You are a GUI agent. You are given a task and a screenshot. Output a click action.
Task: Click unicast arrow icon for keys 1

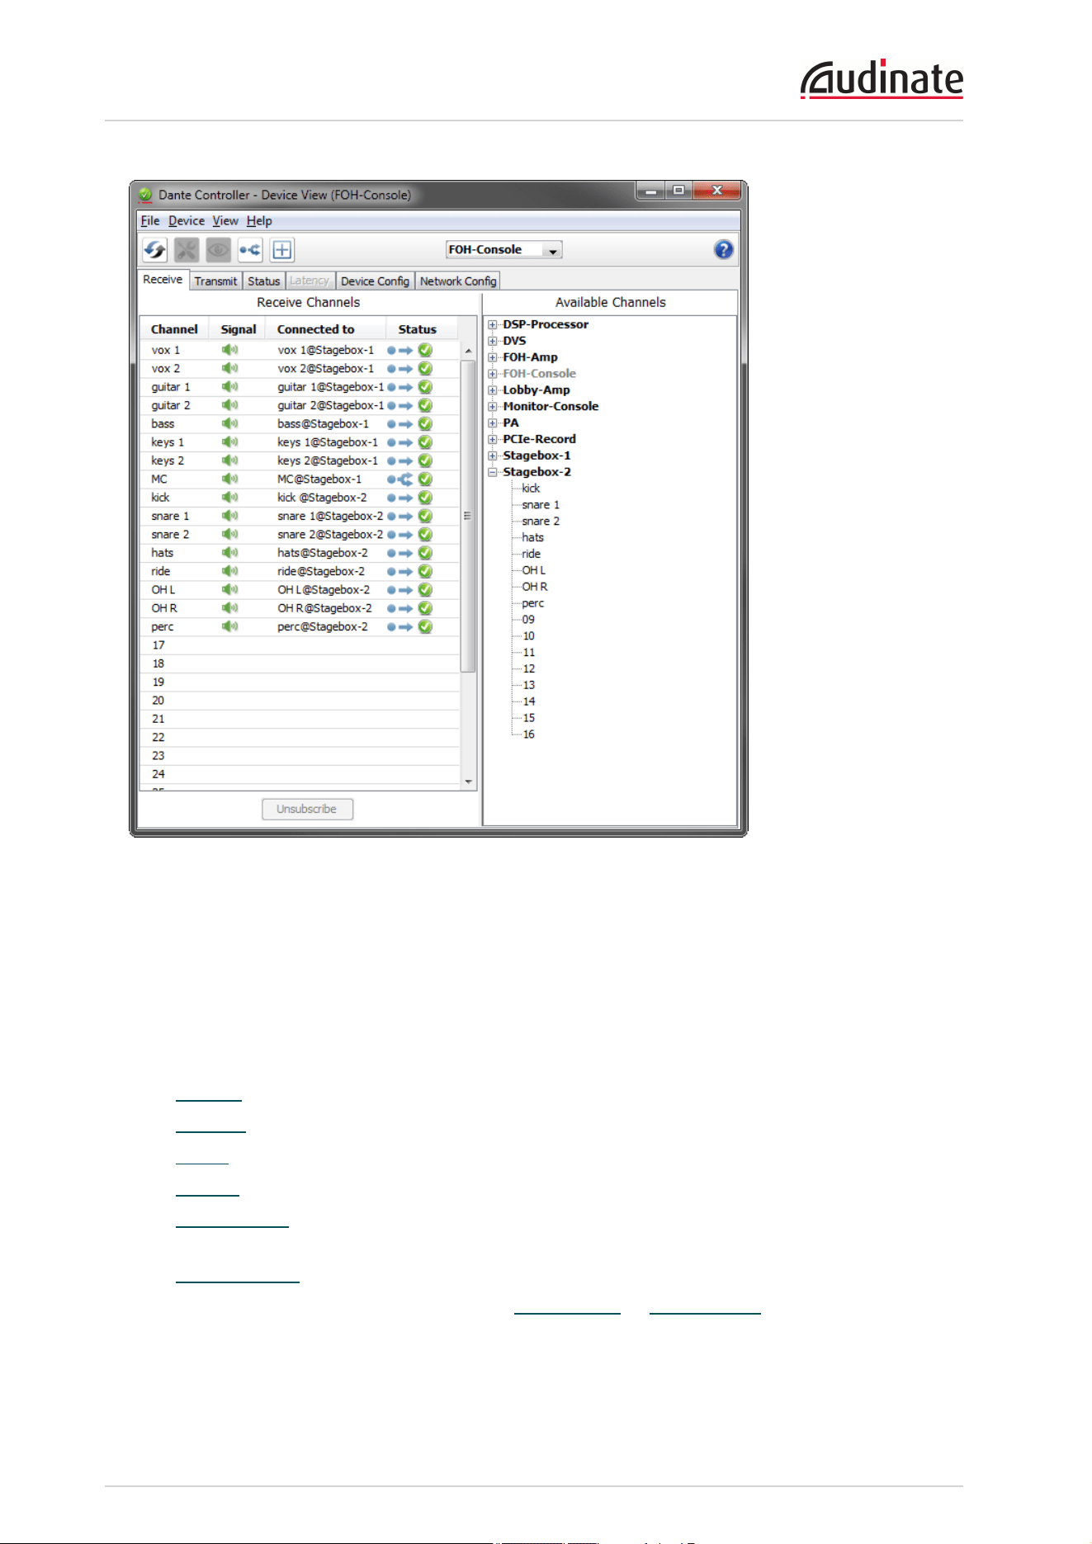tap(400, 442)
